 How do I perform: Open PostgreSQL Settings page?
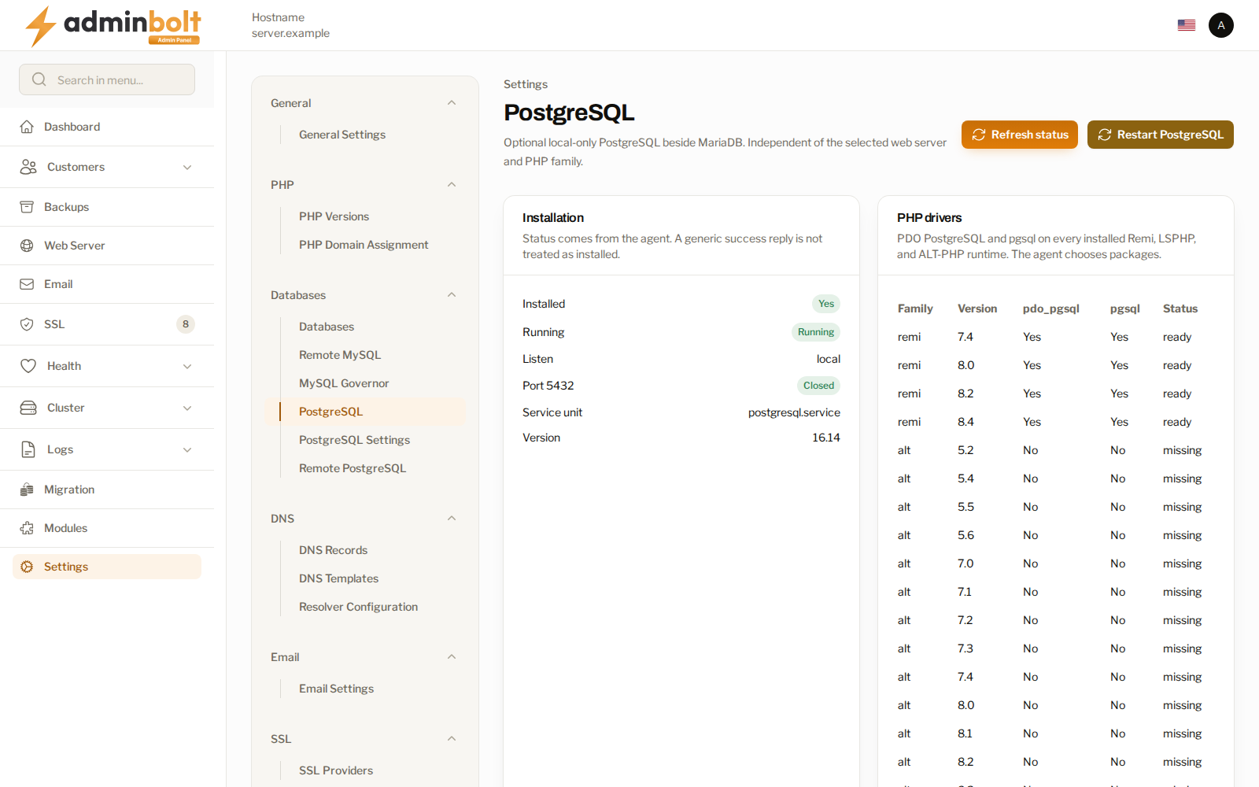point(354,440)
